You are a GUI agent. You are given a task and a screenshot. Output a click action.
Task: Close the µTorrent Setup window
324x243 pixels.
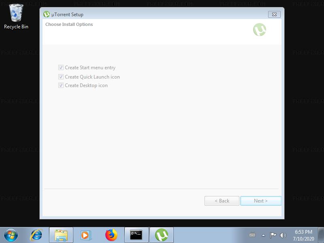[274, 15]
